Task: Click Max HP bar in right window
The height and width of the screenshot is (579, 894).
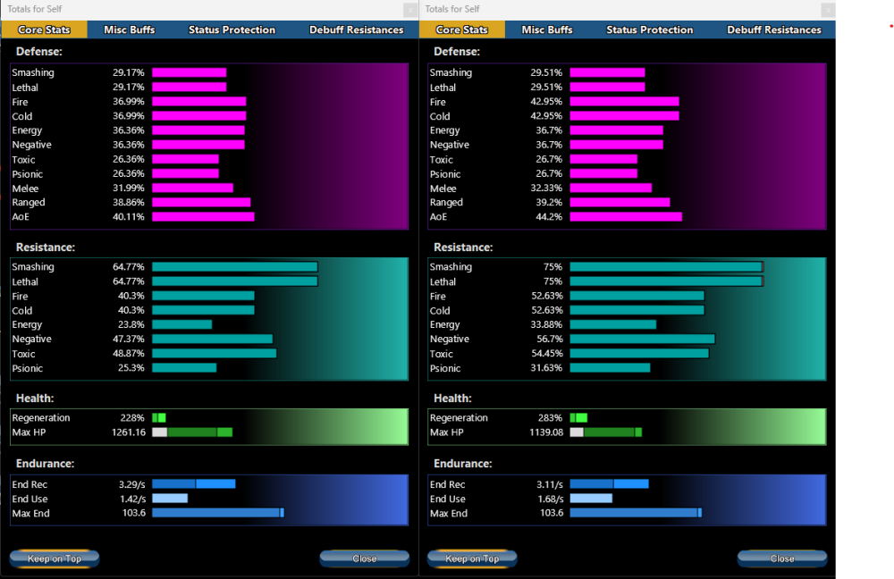Action: (605, 432)
